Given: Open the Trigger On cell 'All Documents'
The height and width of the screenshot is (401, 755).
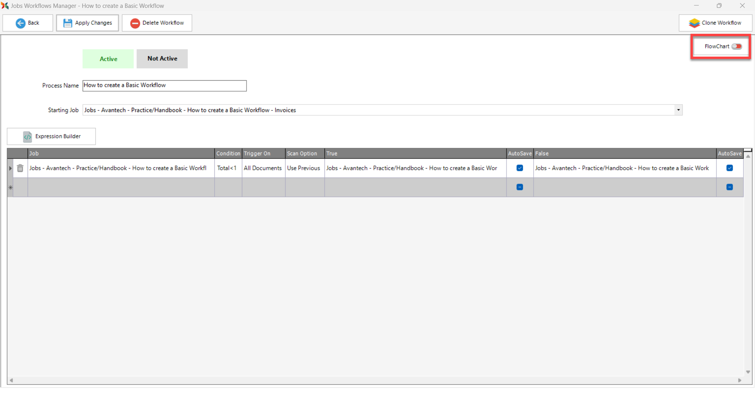Looking at the screenshot, I should [263, 168].
